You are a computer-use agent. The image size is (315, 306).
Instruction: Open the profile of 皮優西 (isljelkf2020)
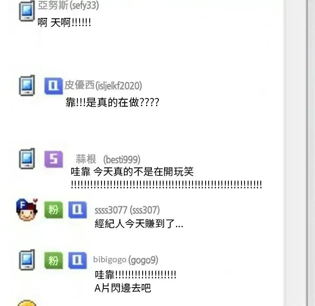(103, 85)
